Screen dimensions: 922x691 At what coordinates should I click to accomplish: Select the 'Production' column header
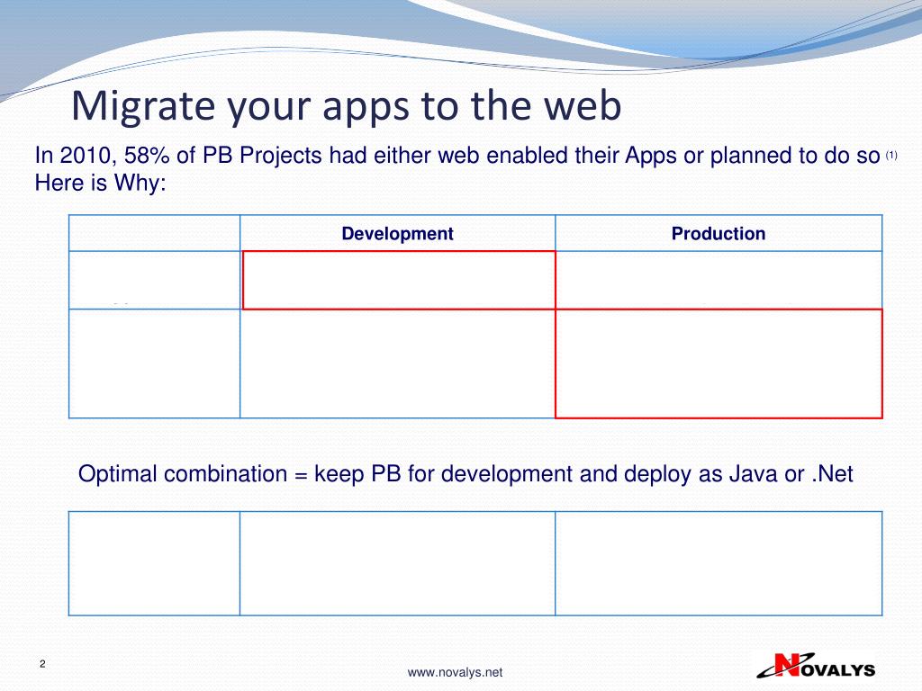coord(718,233)
